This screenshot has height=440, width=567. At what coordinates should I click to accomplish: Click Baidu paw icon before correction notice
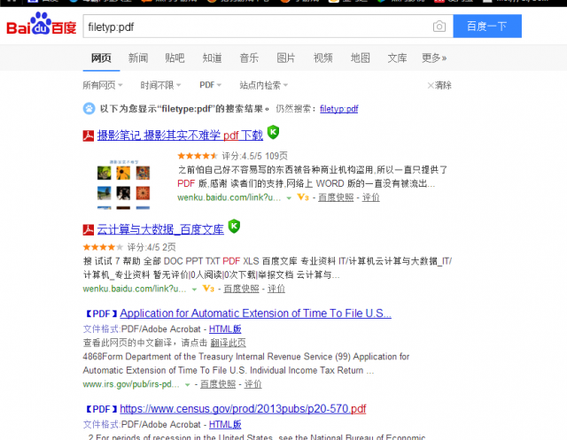[x=89, y=108]
